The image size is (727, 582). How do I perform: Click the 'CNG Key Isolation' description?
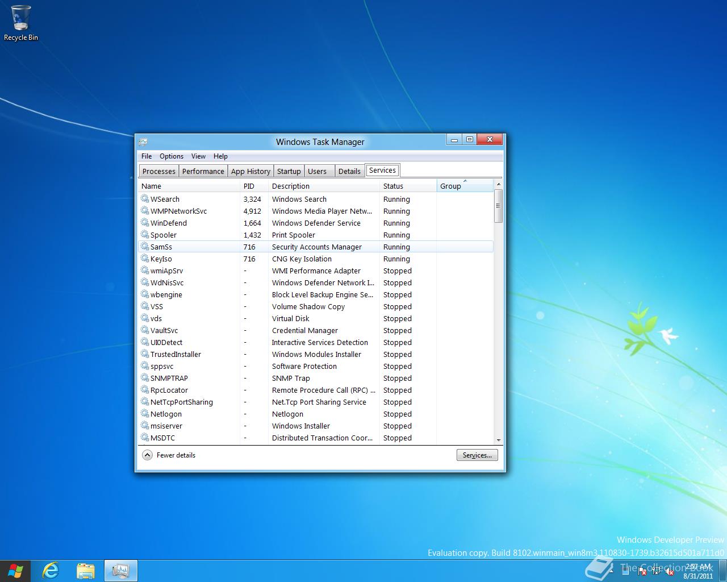tap(302, 259)
